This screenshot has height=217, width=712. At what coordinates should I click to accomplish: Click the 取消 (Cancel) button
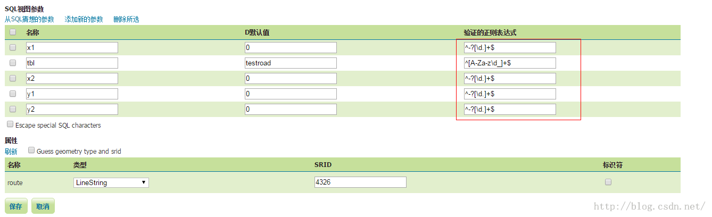pos(43,206)
